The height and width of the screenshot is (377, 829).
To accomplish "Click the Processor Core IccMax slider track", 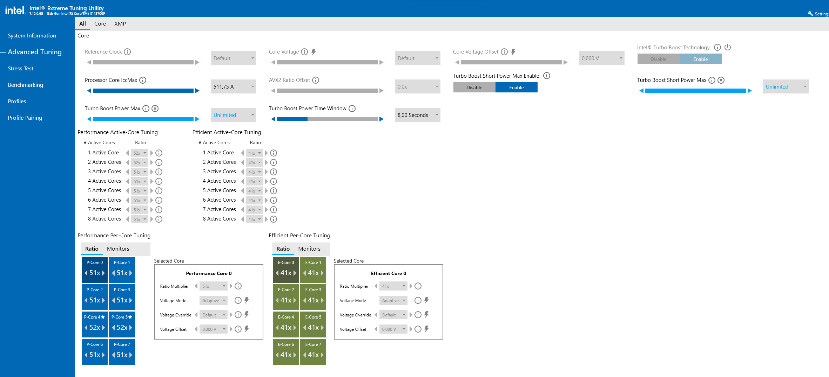I will [143, 91].
